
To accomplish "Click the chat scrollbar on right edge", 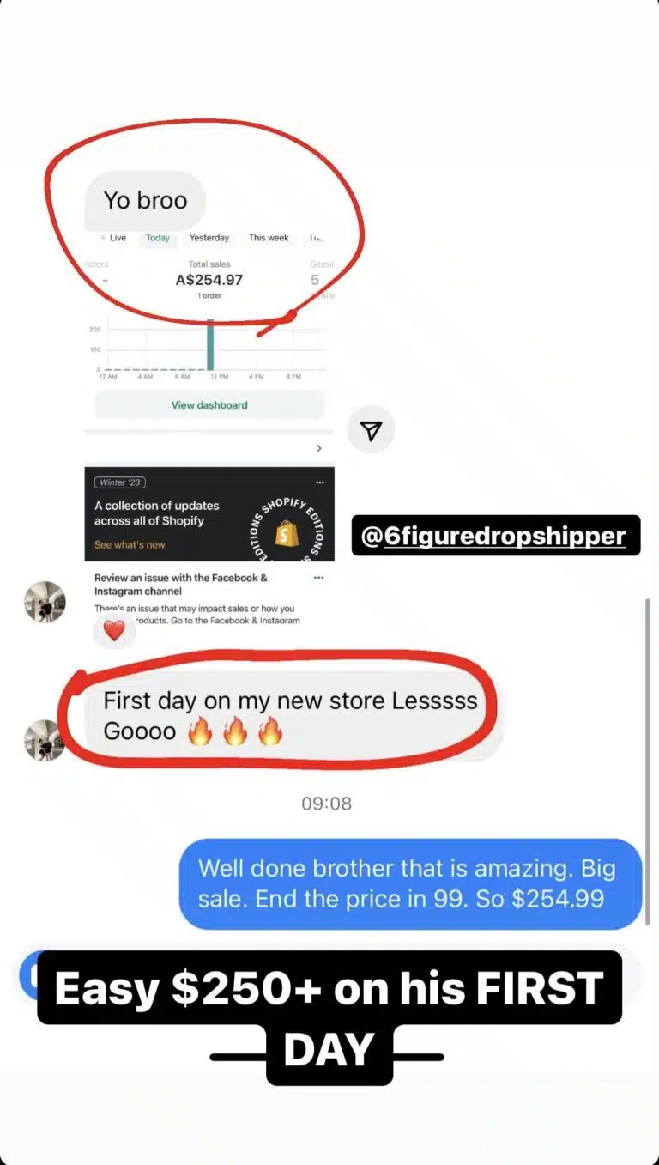I will [x=648, y=762].
